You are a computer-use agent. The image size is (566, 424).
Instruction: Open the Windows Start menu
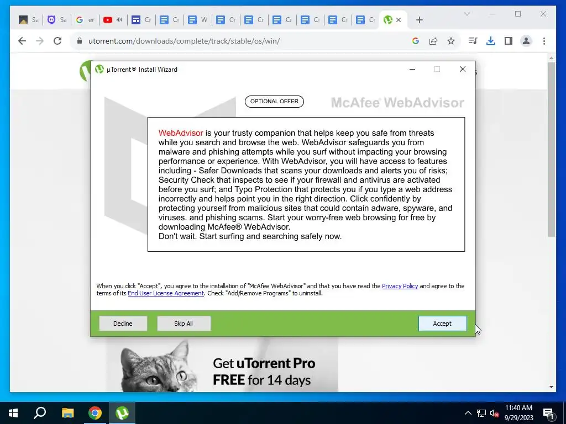tap(13, 413)
